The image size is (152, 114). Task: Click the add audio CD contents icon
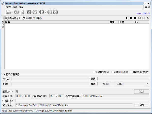17,12
